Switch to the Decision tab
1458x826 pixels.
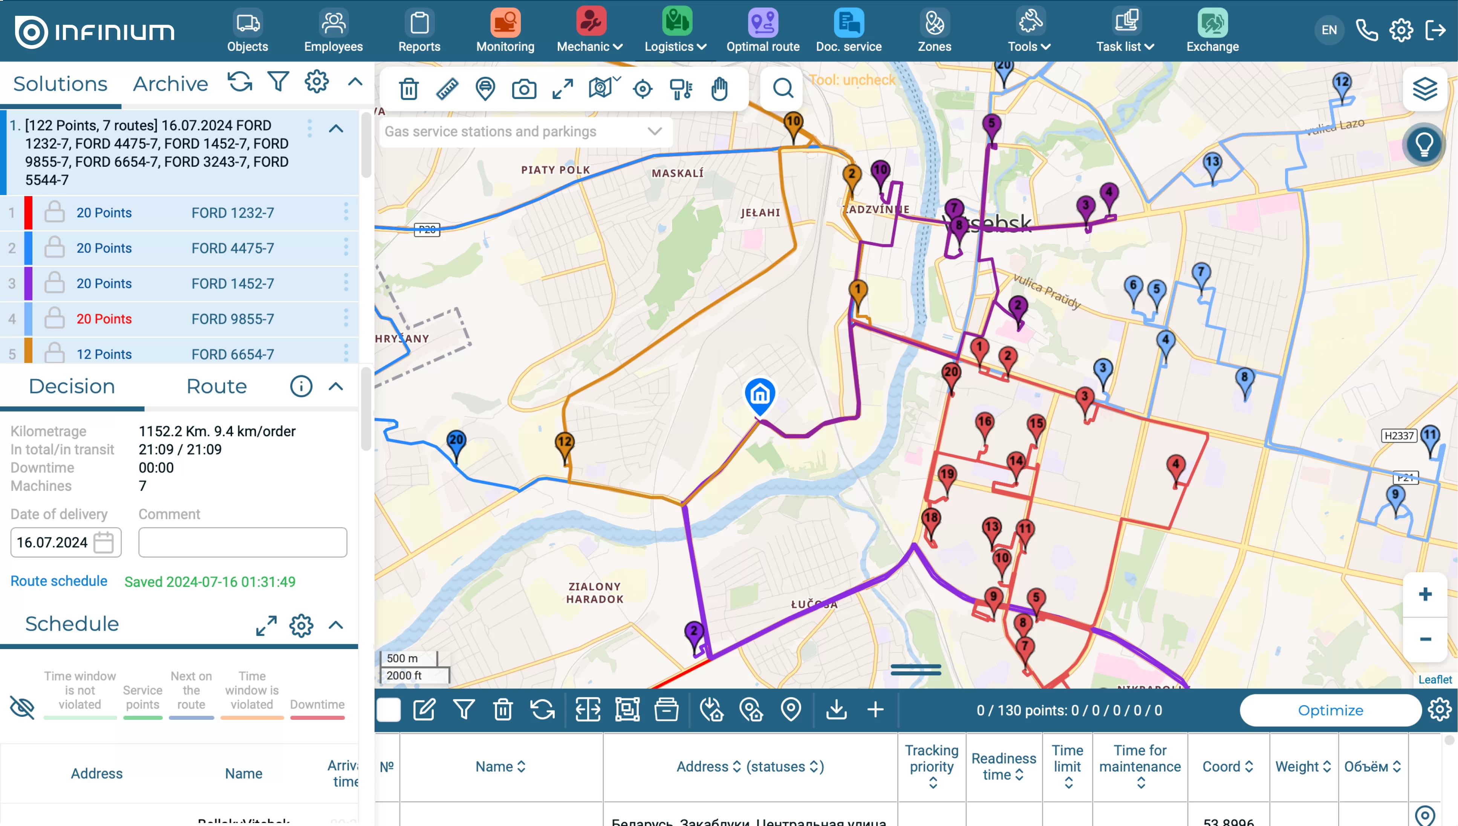point(72,386)
